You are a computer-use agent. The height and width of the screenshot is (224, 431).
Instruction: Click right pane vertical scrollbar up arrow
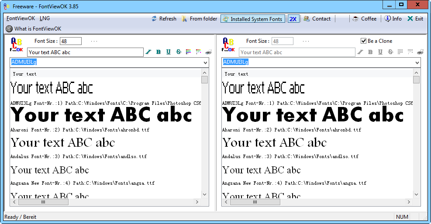[x=417, y=73]
